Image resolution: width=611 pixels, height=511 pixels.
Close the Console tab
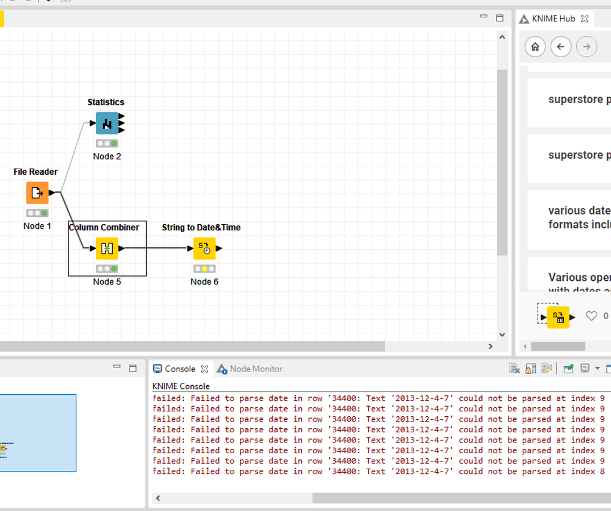coord(205,369)
